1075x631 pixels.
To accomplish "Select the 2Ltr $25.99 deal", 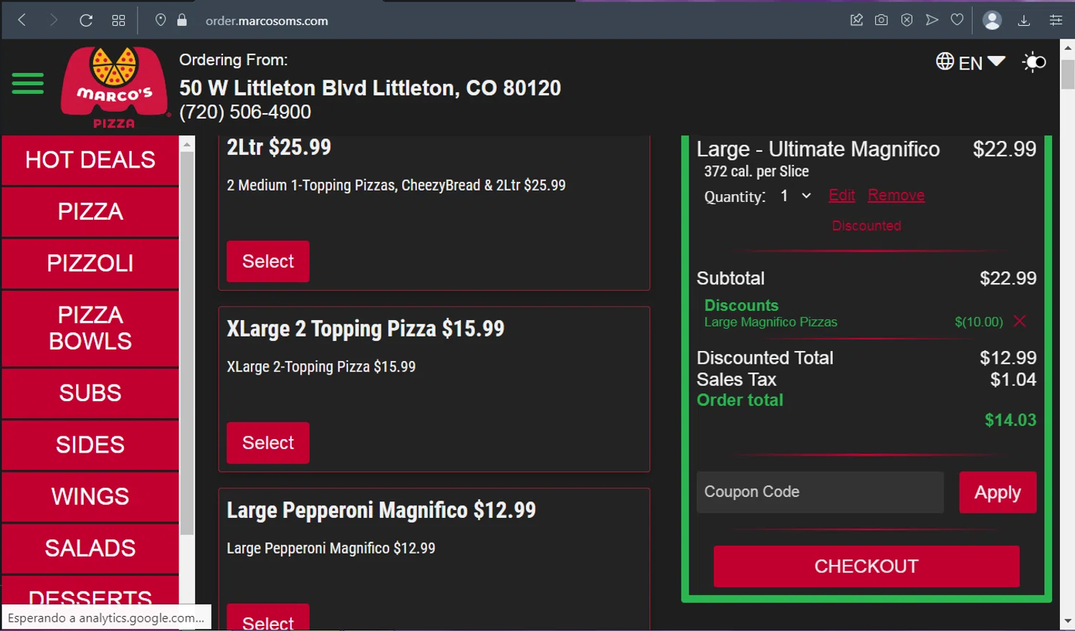I will pyautogui.click(x=268, y=261).
